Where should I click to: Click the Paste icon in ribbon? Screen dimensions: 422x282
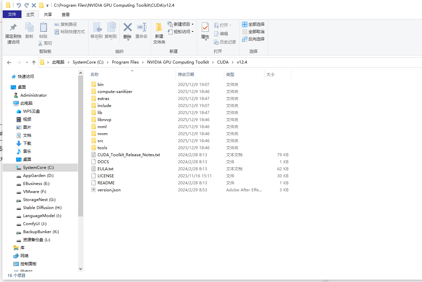click(43, 28)
